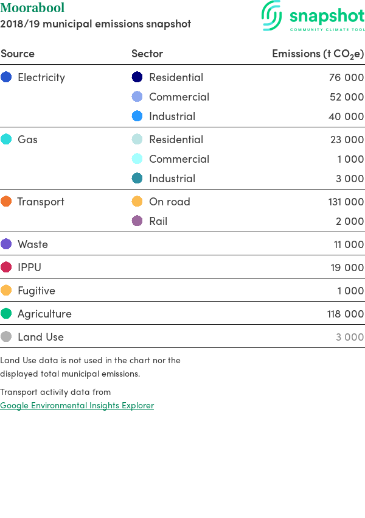
Task: Click the yellow Fugitive source dot
Action: 6,290
